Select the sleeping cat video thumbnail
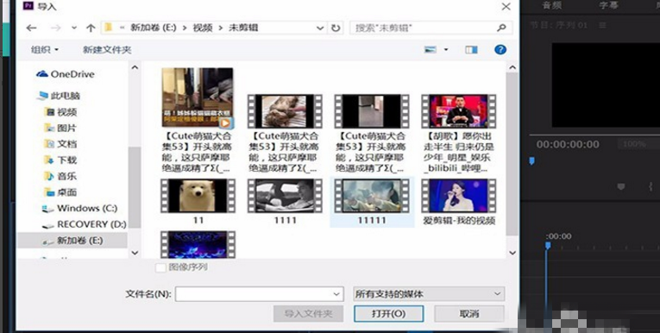 [285, 111]
